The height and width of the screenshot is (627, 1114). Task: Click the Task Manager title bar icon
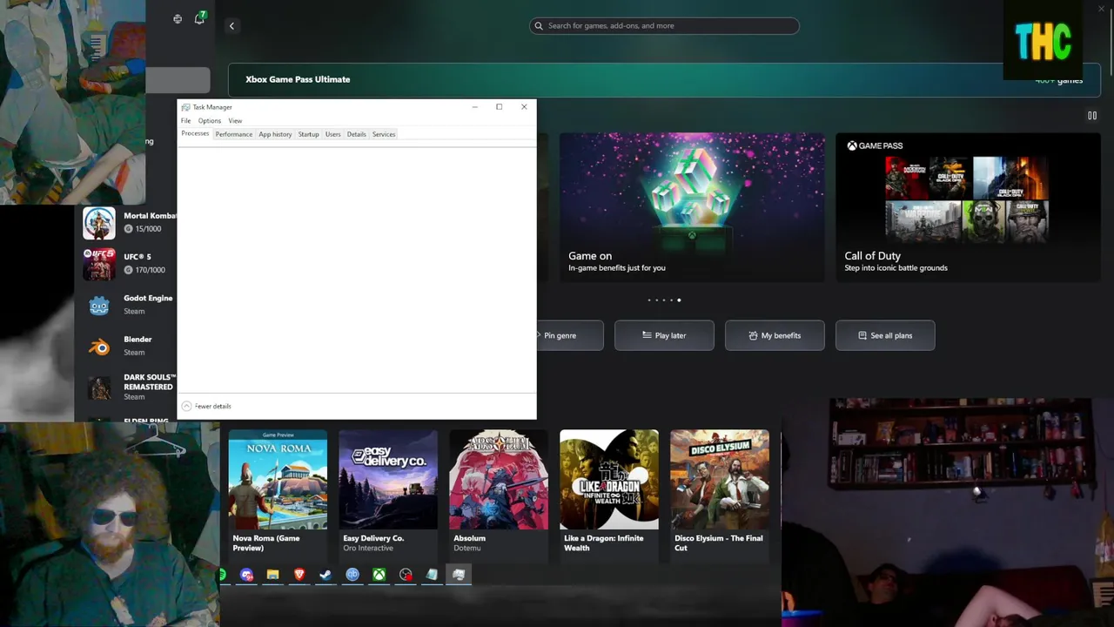click(x=185, y=107)
